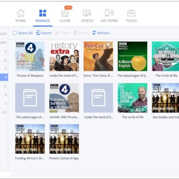Select the Totally Football Show first-row cover

click(166, 56)
